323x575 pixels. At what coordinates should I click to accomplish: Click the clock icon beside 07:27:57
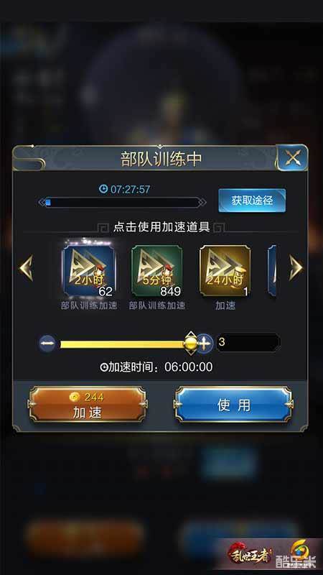tap(103, 189)
